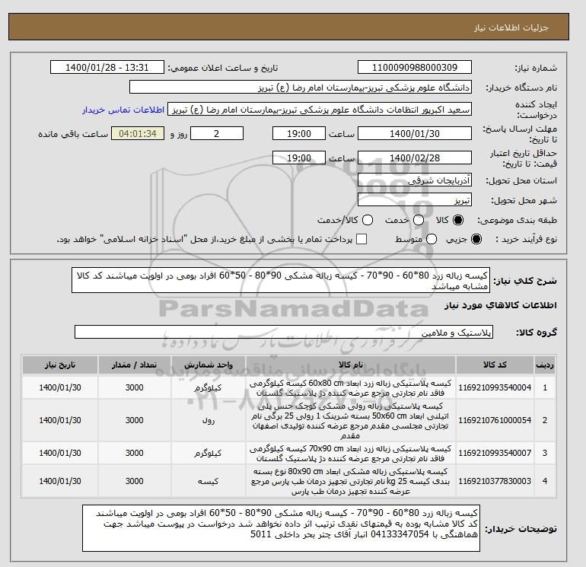
Task: Click the price validity date 1400/02/28 field
Action: [415, 158]
